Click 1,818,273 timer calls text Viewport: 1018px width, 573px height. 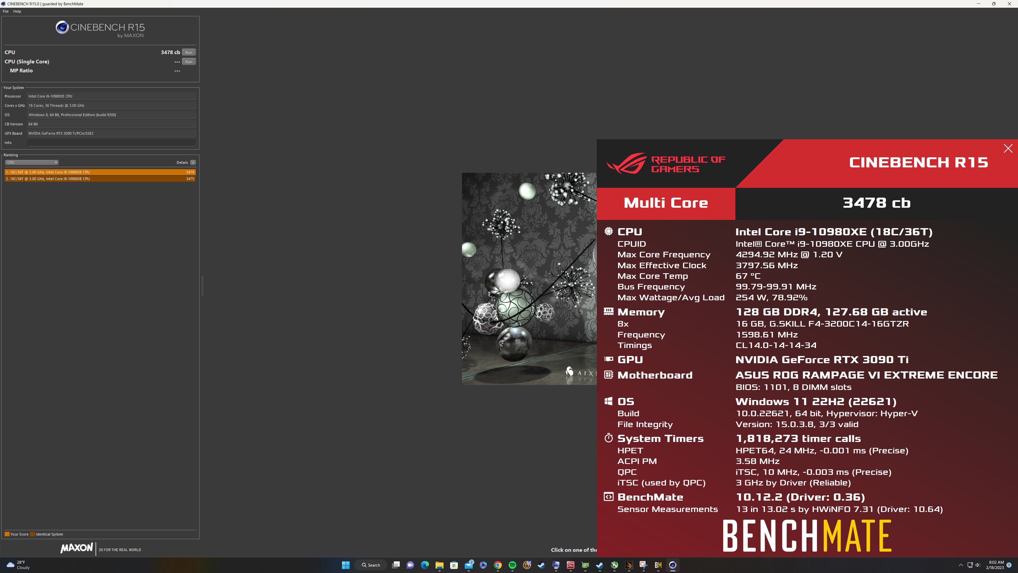pos(798,439)
